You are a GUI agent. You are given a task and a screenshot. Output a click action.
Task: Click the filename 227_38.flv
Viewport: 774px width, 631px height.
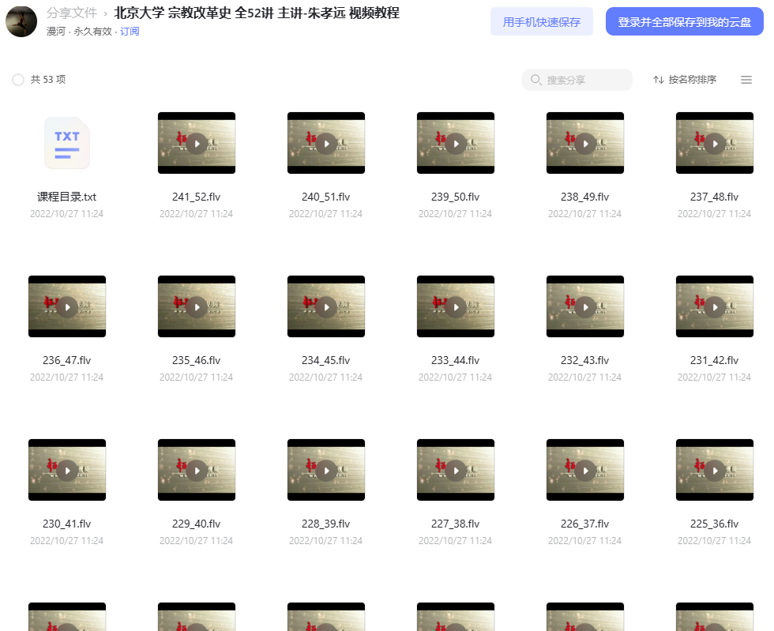tap(456, 524)
